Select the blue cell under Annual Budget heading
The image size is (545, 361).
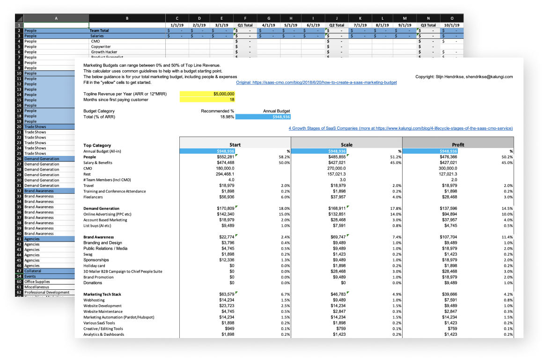click(x=263, y=117)
